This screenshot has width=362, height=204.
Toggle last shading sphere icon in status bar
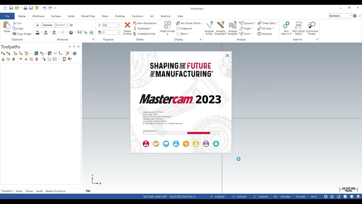tap(358, 197)
